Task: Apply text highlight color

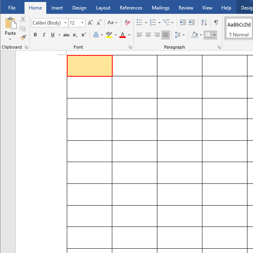Action: pos(109,35)
